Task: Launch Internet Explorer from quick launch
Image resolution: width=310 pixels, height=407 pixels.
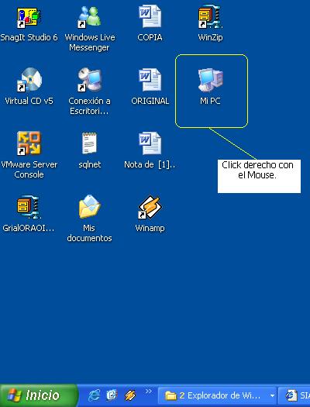Action: click(95, 395)
